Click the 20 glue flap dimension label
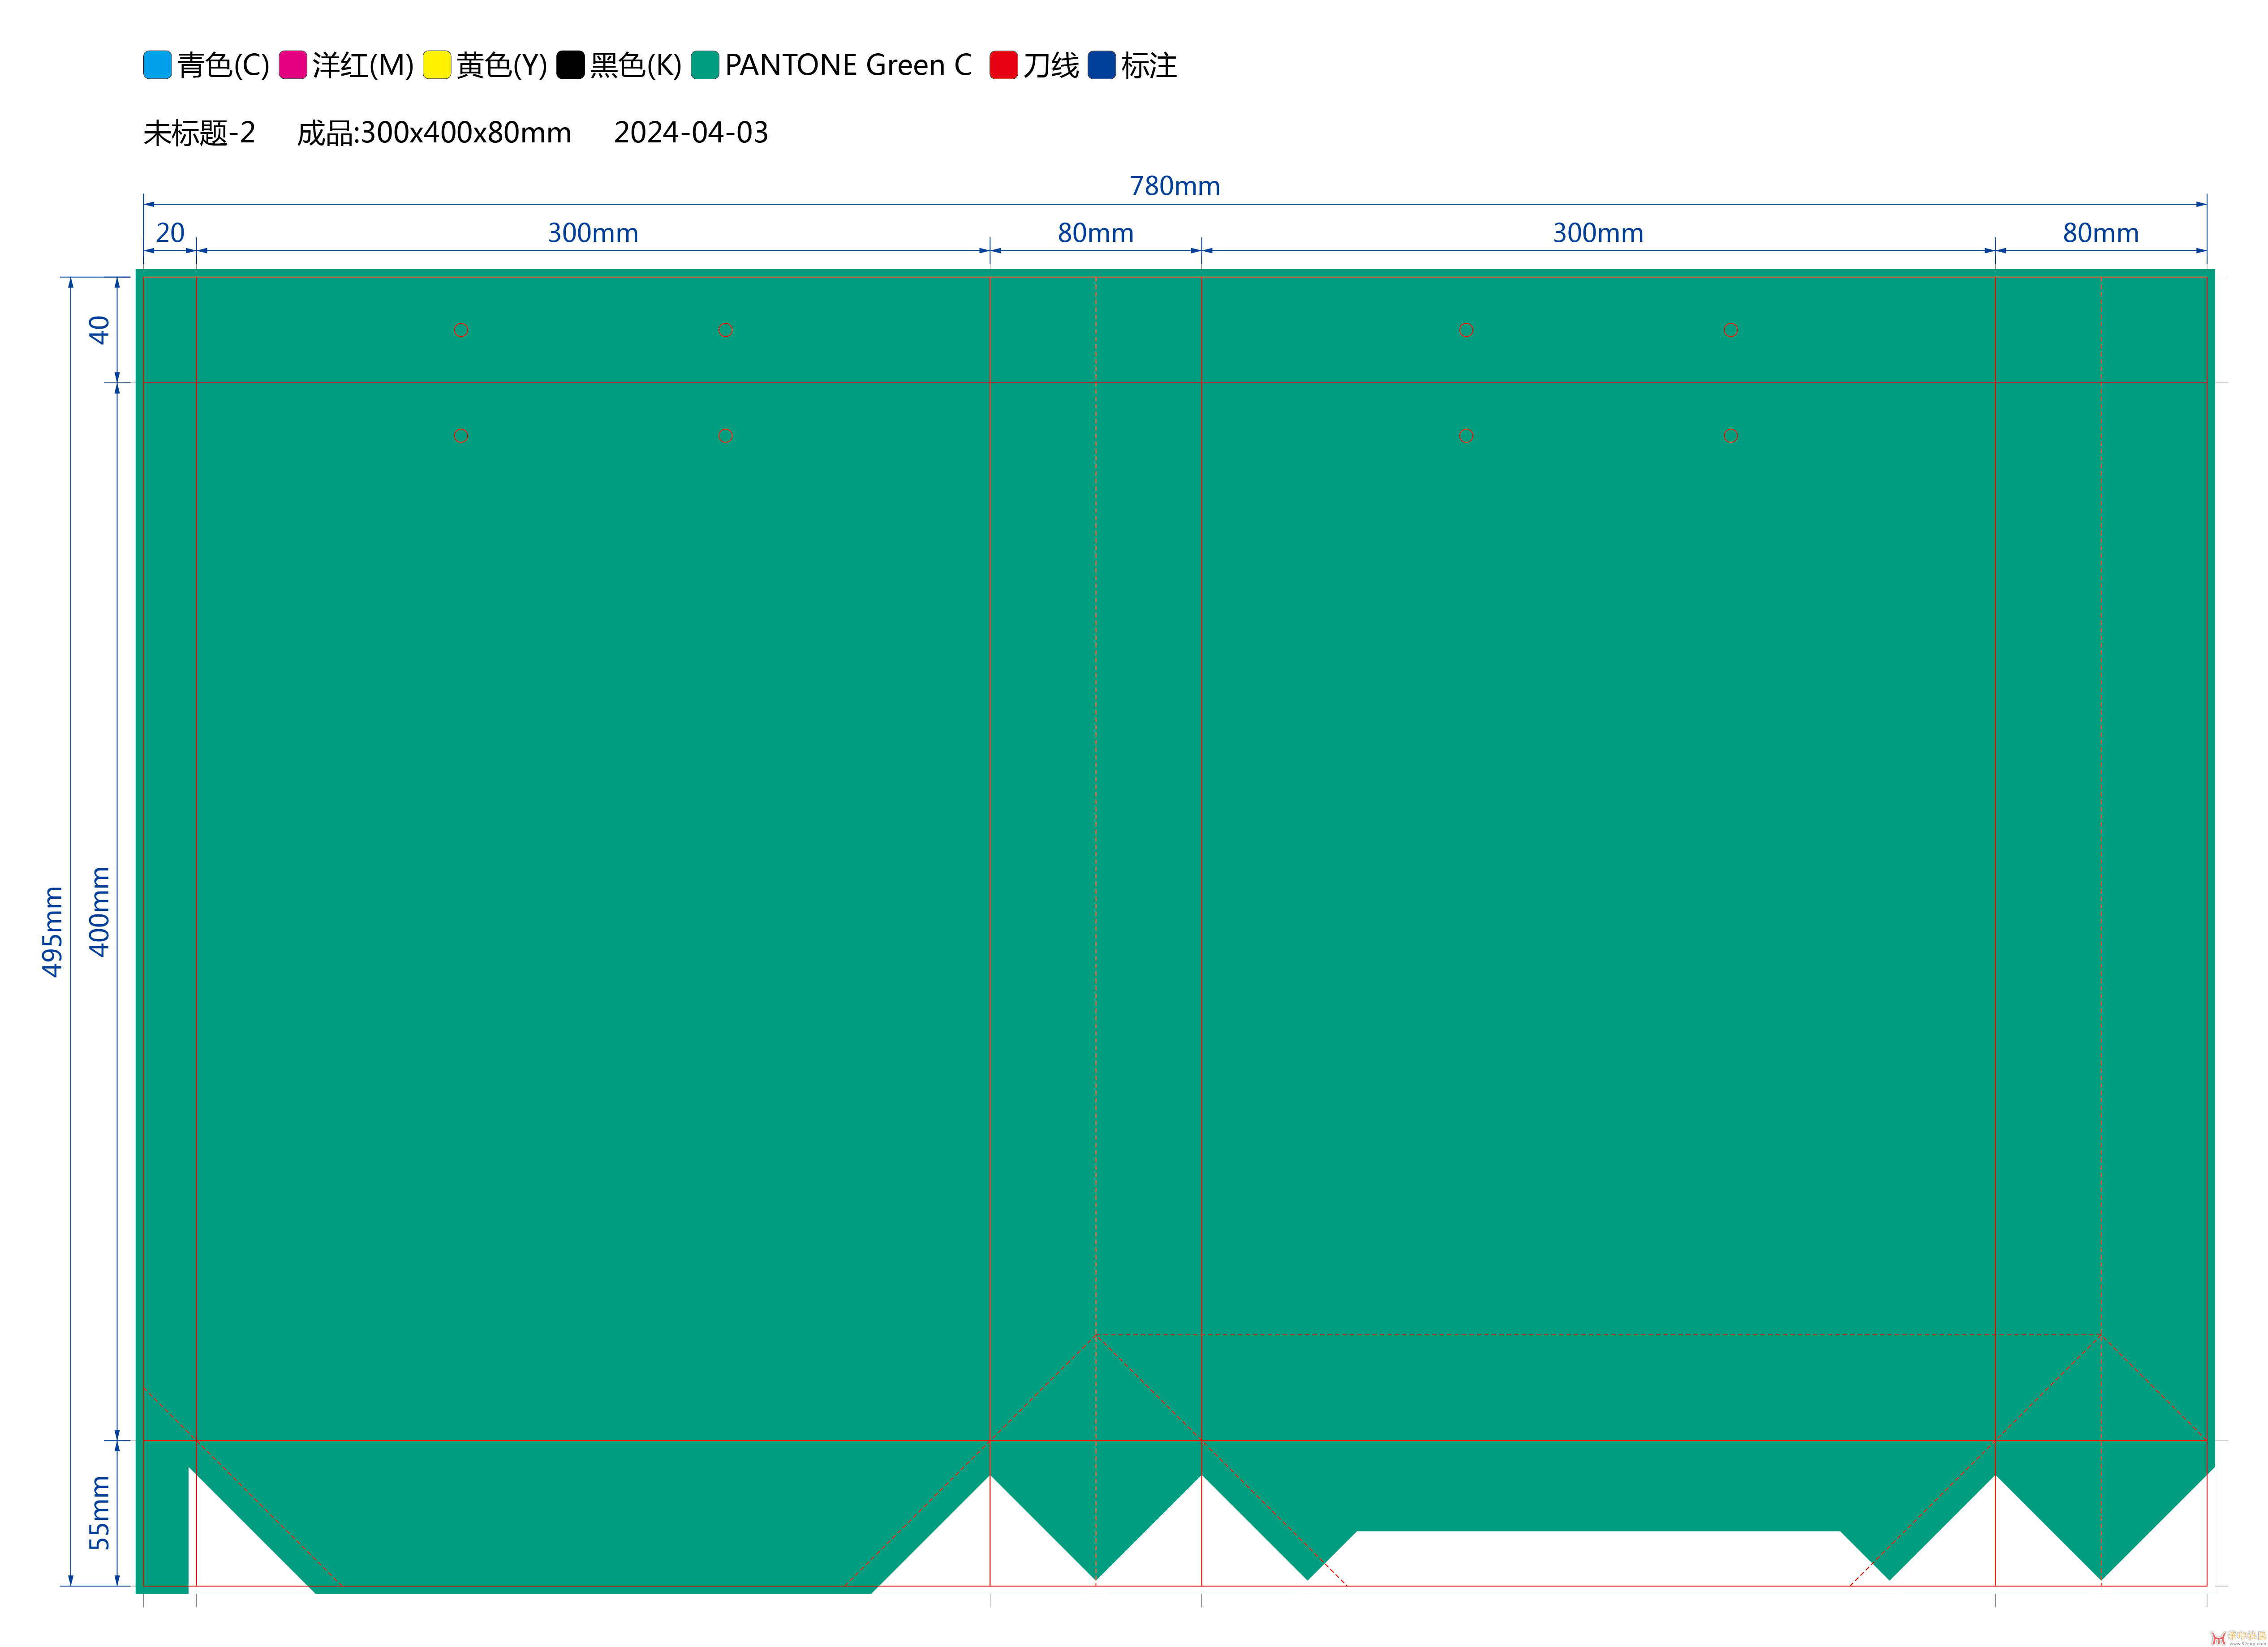The image size is (2268, 1647). coord(170,233)
